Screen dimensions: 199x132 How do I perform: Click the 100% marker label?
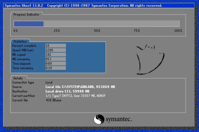click(178, 31)
